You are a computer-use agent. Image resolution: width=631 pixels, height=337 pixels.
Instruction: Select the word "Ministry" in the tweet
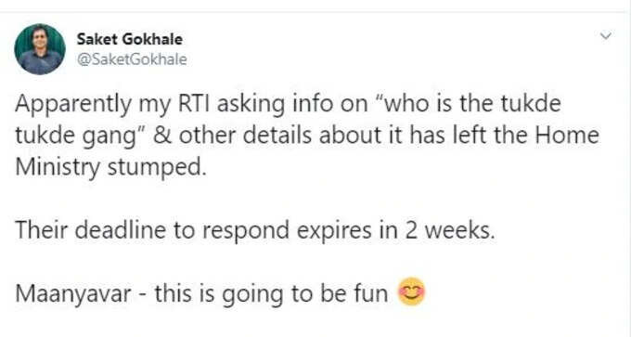(x=58, y=168)
